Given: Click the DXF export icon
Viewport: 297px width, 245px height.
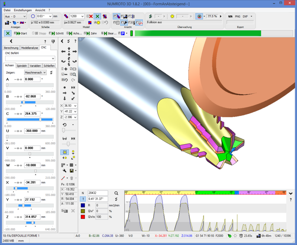Looking at the screenshot, I should pos(245,16).
